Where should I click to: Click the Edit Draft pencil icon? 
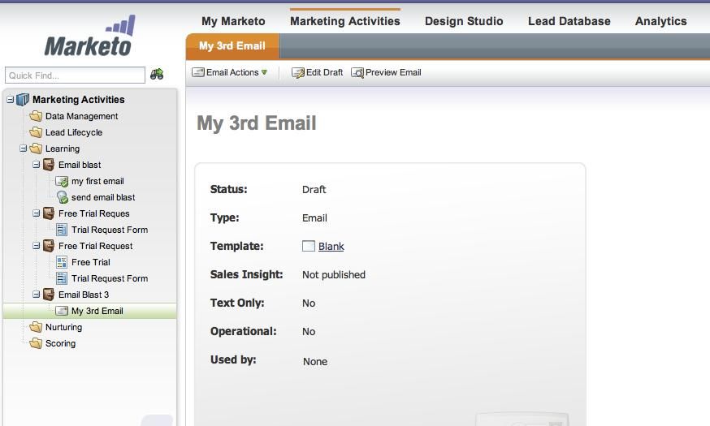point(298,73)
